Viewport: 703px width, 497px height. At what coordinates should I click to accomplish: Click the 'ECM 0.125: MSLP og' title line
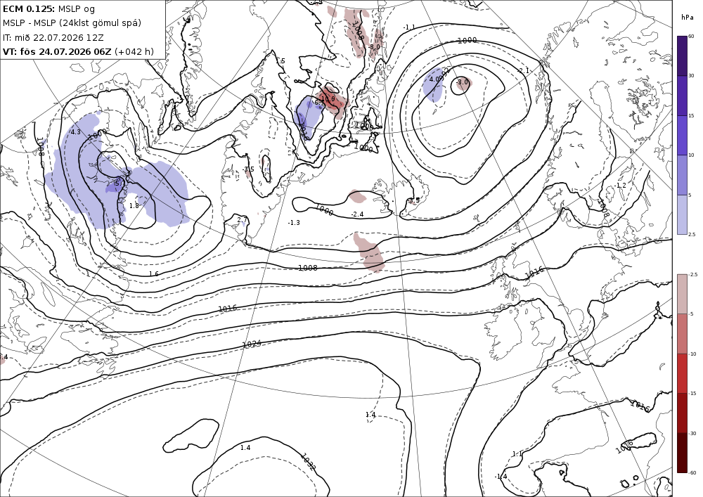click(x=49, y=9)
